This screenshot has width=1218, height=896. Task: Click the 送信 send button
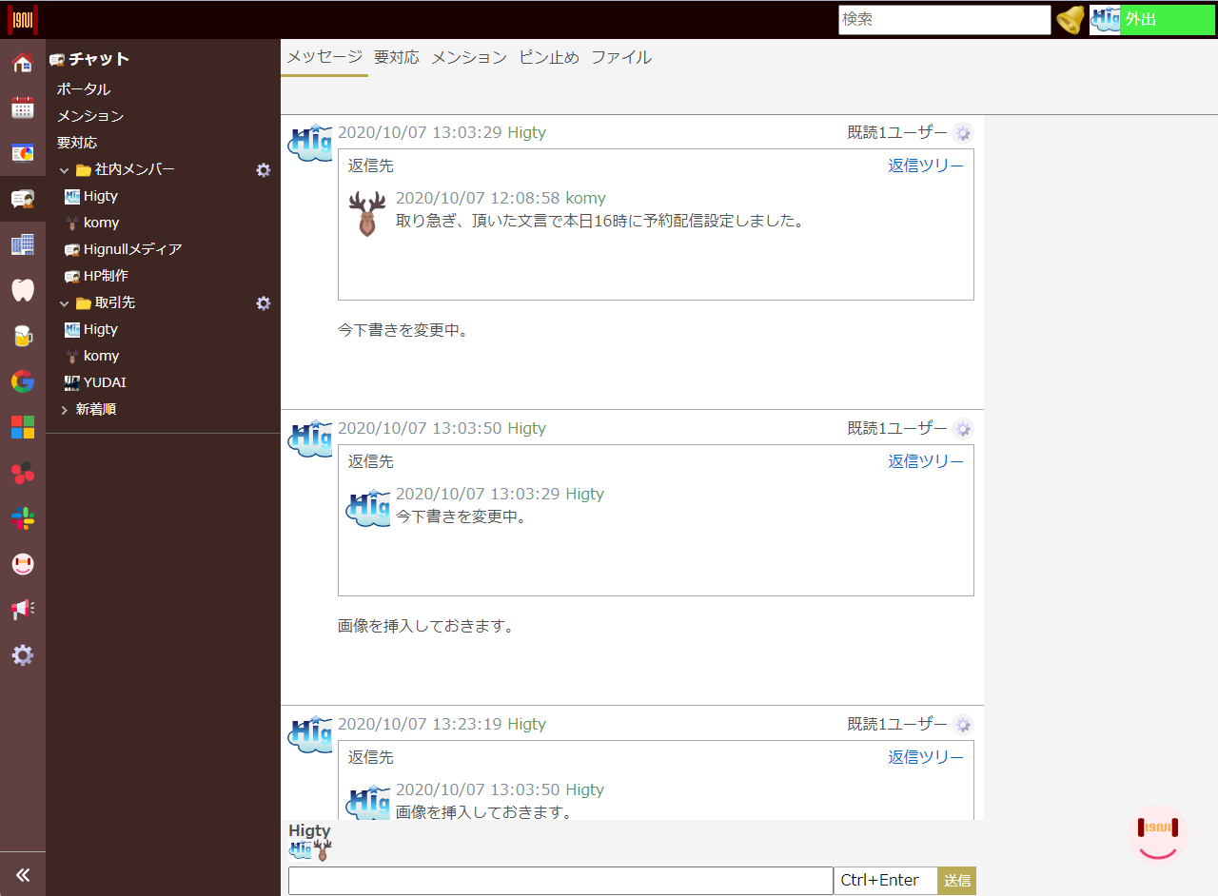956,881
